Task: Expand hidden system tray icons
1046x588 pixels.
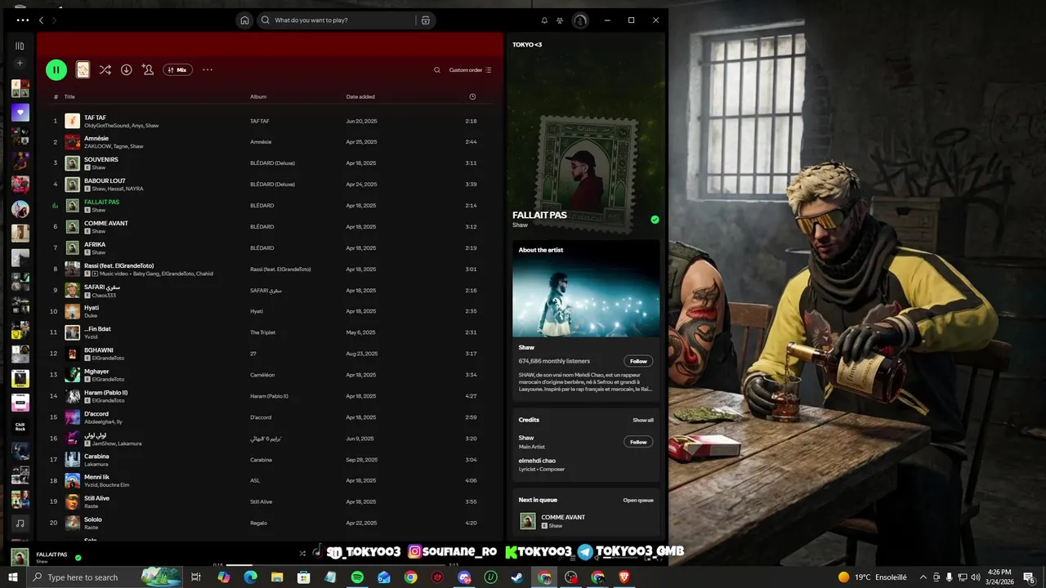Action: click(x=923, y=577)
